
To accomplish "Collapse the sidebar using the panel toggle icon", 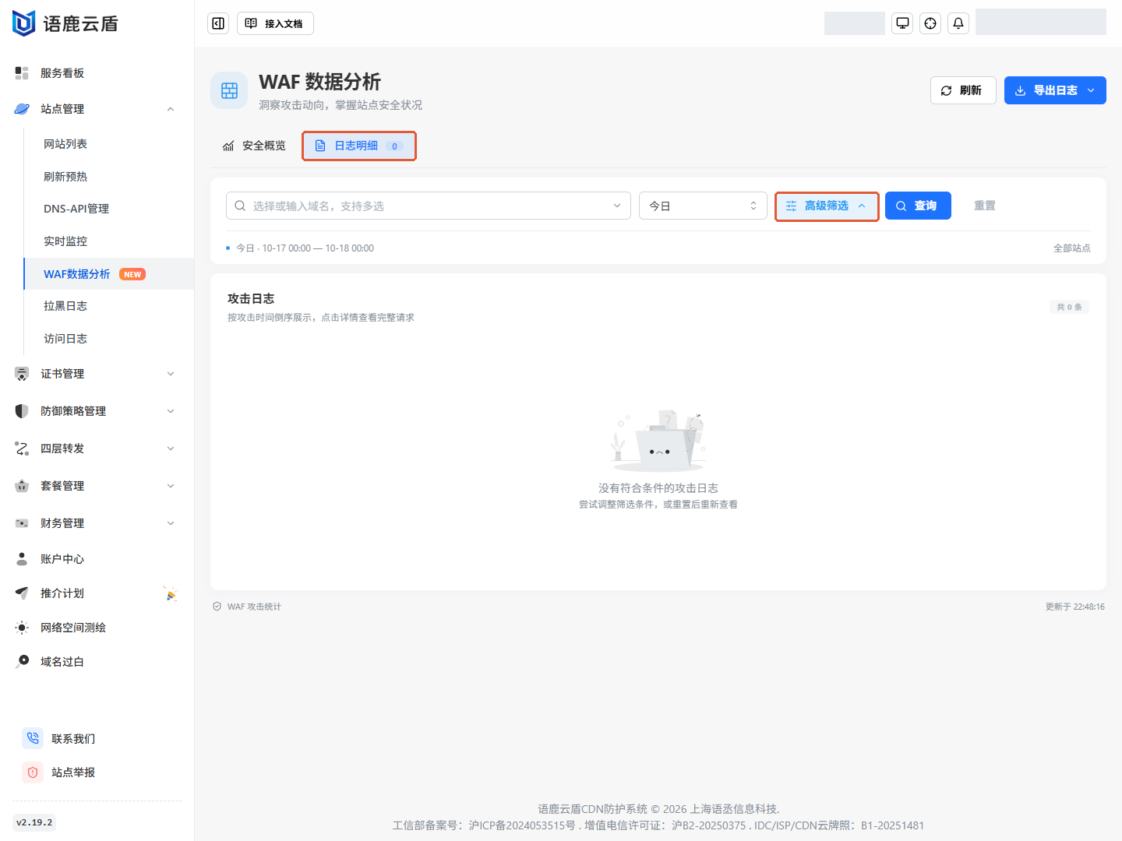I will click(x=218, y=23).
